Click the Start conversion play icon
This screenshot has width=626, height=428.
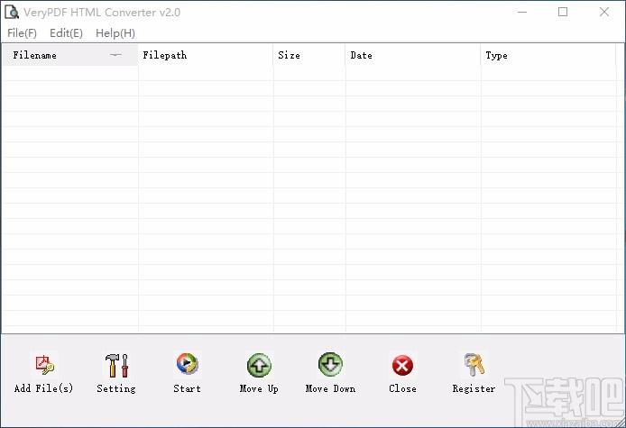pos(188,364)
